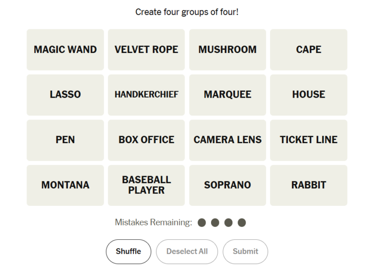Click the Deselect All button

pyautogui.click(x=187, y=251)
